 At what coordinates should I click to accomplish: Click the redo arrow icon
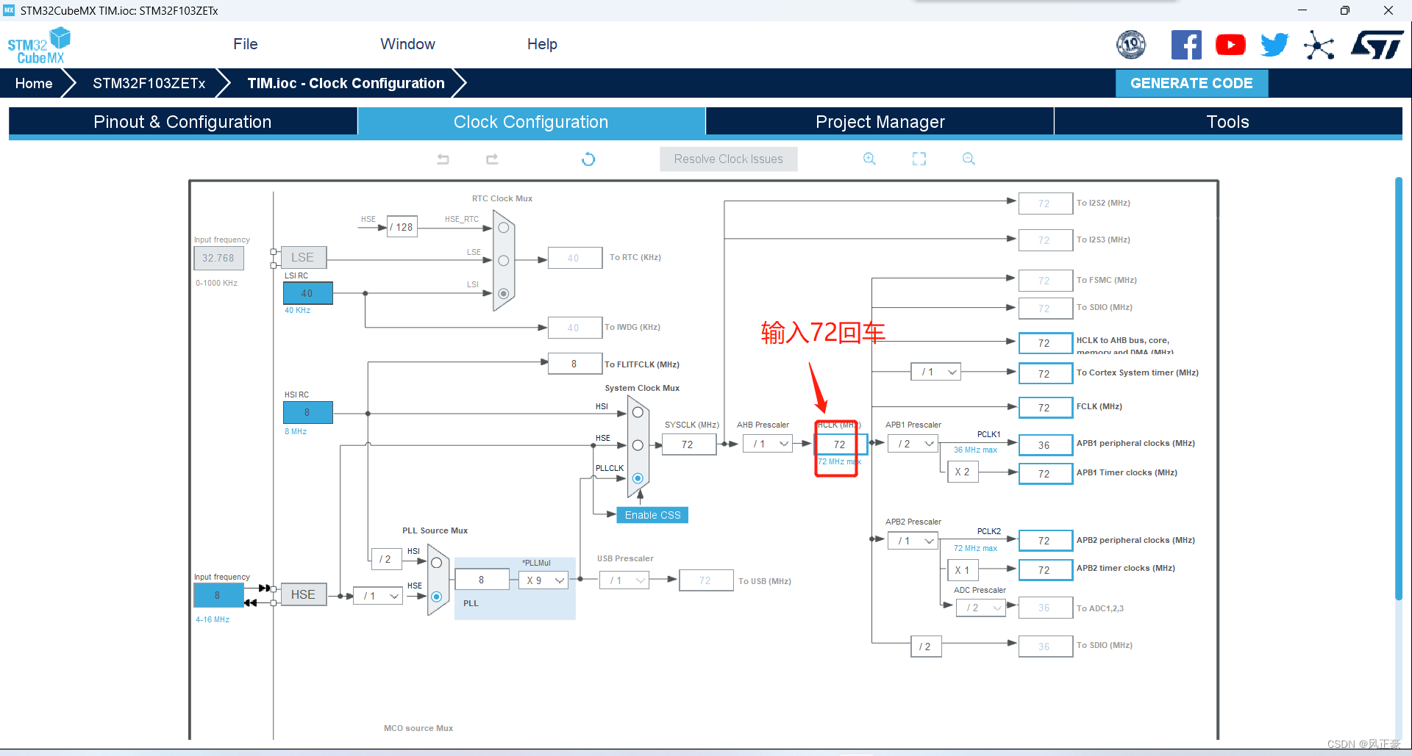coord(492,159)
